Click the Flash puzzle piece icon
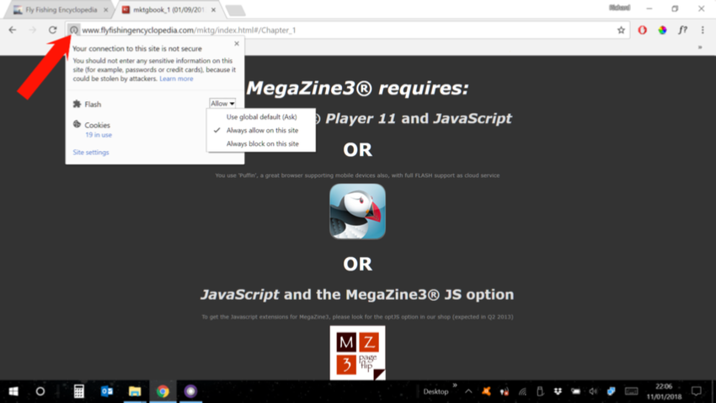Viewport: 716px width, 403px height. coord(77,105)
